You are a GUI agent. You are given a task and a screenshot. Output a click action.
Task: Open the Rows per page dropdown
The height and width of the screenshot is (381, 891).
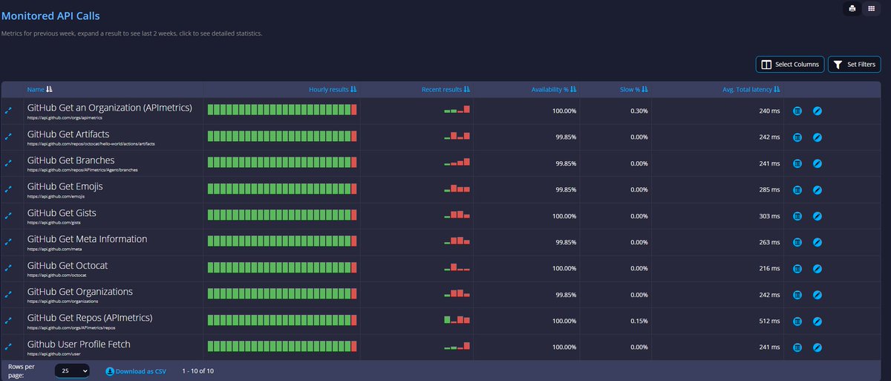click(72, 370)
